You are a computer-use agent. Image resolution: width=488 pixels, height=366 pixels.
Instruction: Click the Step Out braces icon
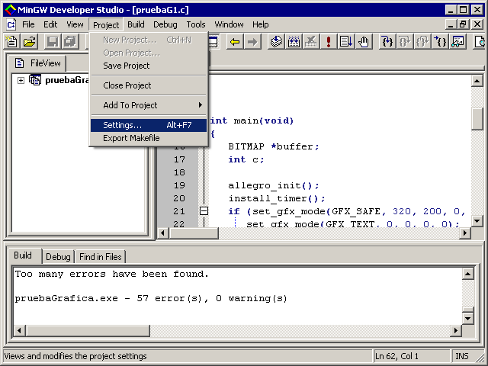click(422, 41)
